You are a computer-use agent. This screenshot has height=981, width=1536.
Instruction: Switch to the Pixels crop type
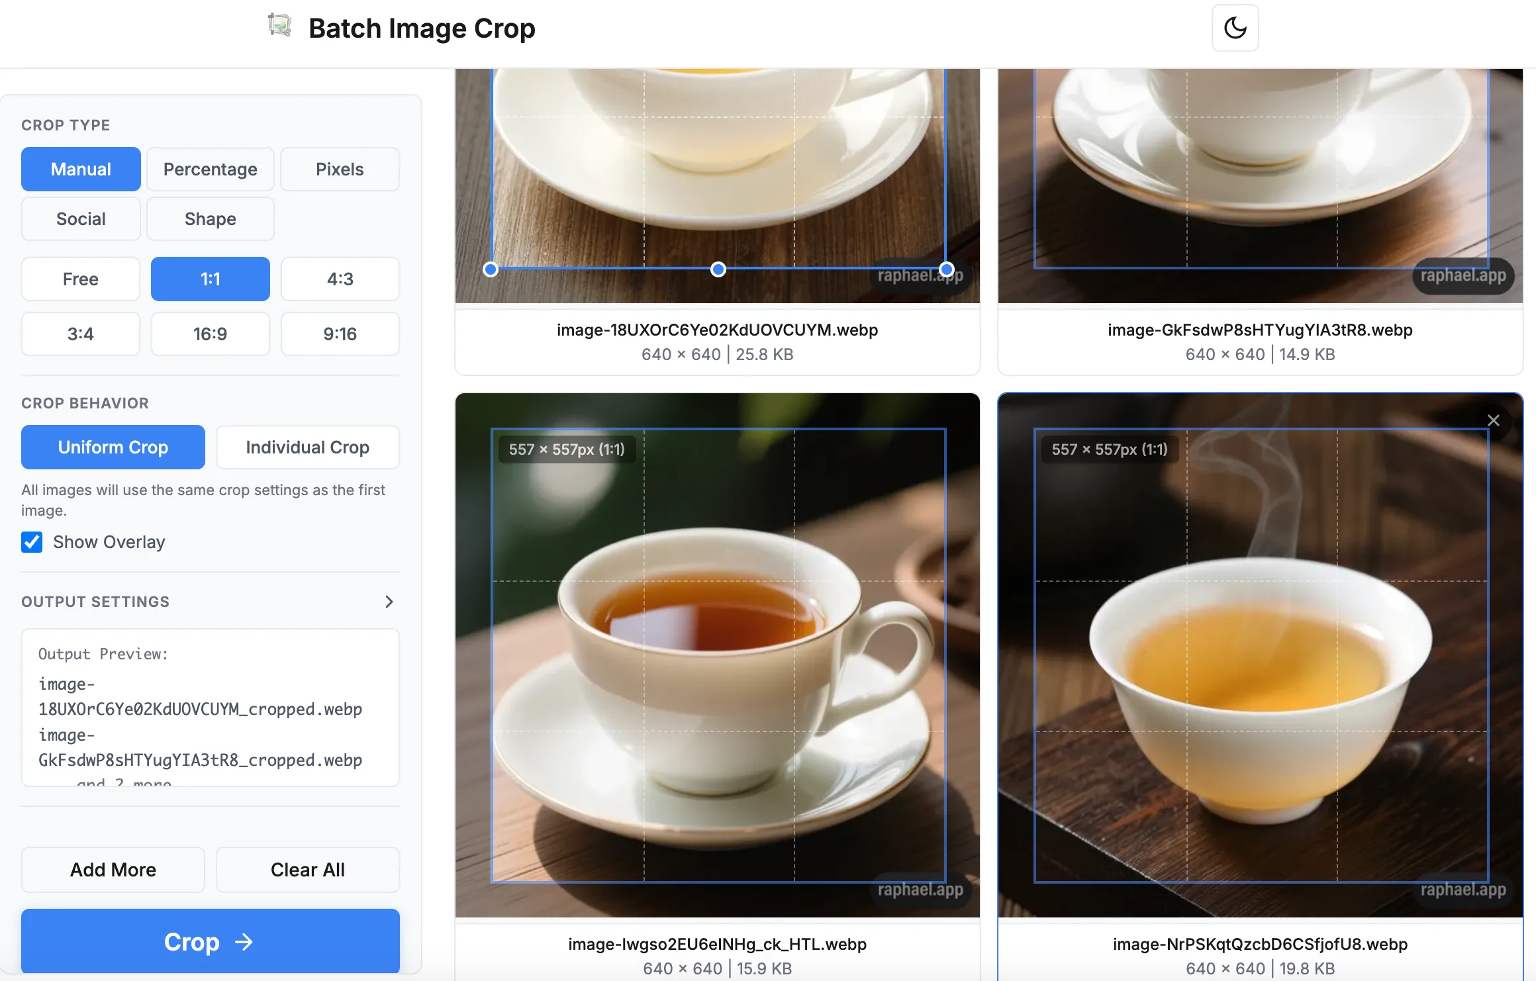click(x=340, y=169)
